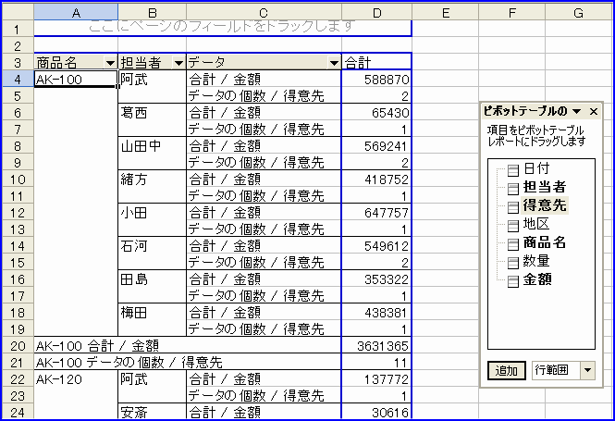Select cell AK-120 in column A

[76, 379]
